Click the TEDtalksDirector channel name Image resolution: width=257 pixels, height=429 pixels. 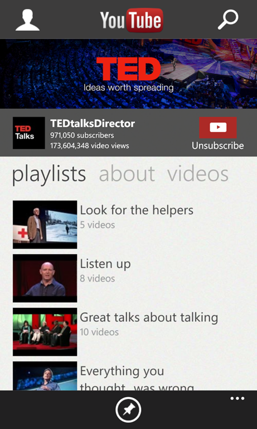coord(93,123)
